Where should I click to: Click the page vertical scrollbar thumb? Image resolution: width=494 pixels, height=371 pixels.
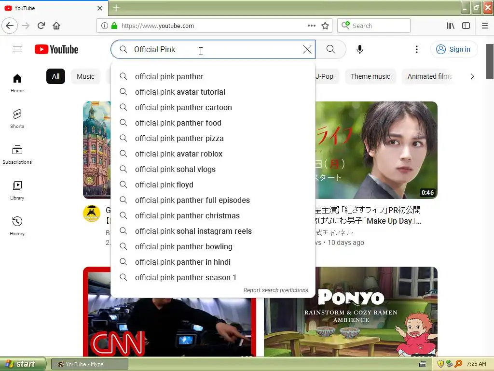click(490, 61)
